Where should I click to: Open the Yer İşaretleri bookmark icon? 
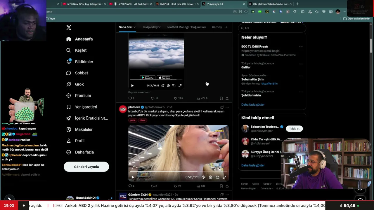pos(69,107)
